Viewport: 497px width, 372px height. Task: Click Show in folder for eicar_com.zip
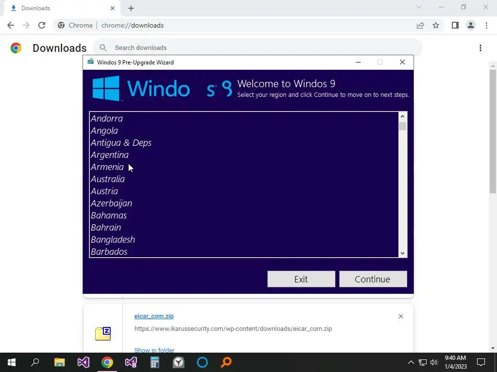click(x=154, y=350)
